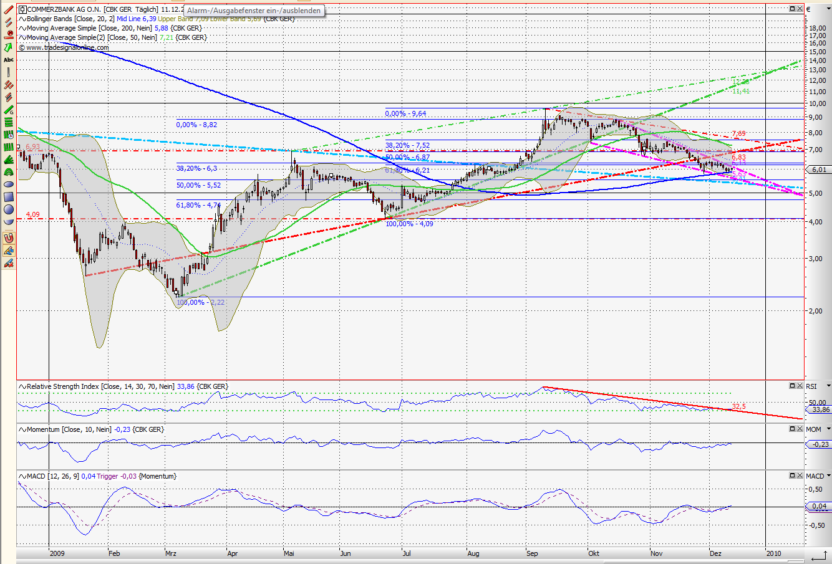Select the rectangle drawing tool
Viewport: 832px width, 564px height.
click(9, 196)
